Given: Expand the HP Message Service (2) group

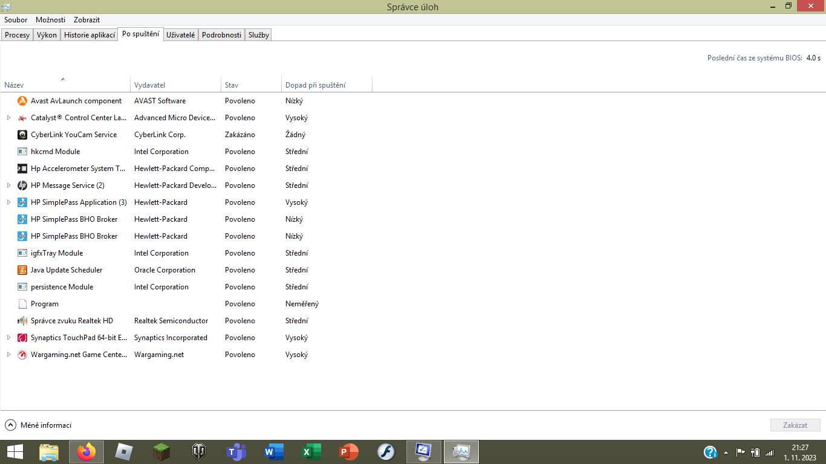Looking at the screenshot, I should pyautogui.click(x=8, y=185).
